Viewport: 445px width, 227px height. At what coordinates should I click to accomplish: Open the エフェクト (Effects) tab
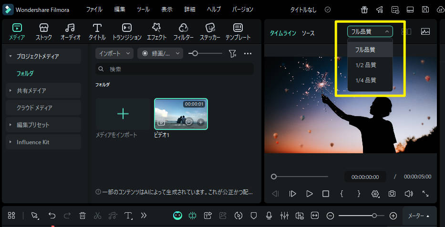coord(156,32)
